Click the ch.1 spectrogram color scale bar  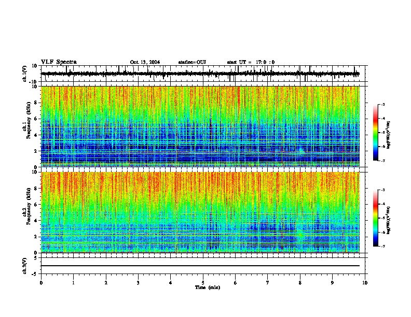point(376,133)
